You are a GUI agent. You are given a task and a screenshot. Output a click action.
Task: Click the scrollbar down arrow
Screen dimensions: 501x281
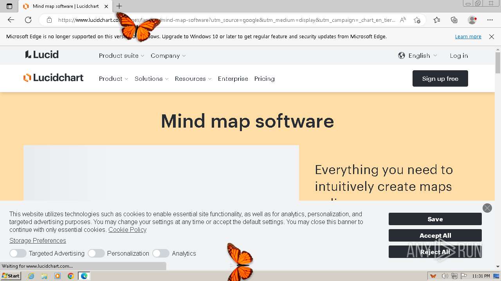[x=498, y=267]
